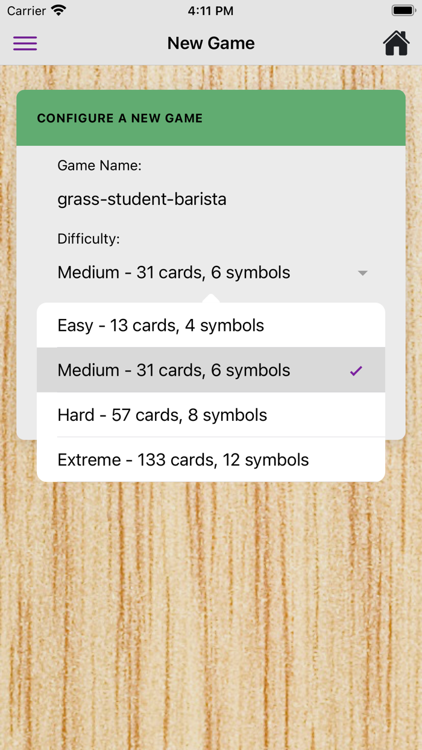422x750 pixels.
Task: Click the popover's pointer caret tip
Action: point(210,297)
